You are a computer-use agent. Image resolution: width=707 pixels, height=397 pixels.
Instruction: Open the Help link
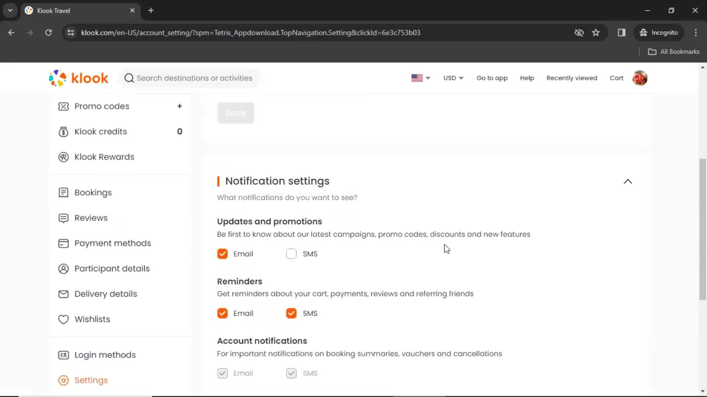click(x=527, y=78)
